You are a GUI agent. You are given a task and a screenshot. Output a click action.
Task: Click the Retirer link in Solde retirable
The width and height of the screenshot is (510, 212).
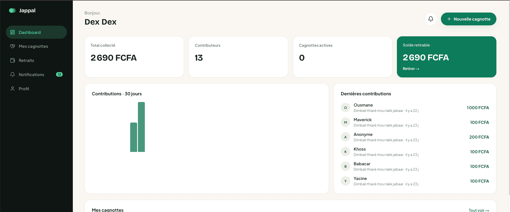pyautogui.click(x=411, y=69)
